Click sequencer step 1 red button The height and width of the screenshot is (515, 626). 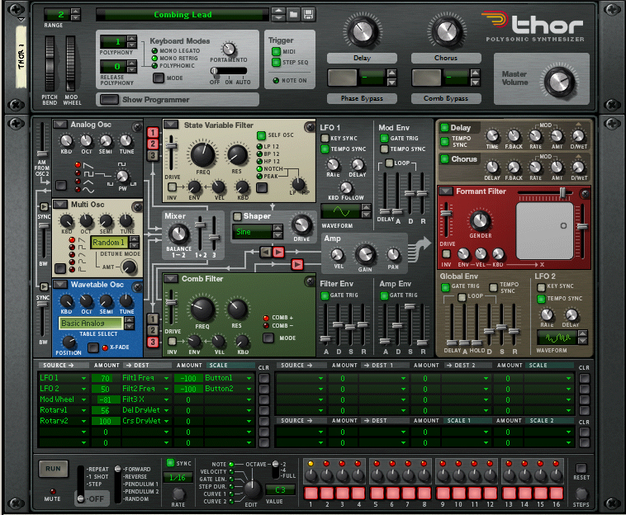click(x=311, y=493)
